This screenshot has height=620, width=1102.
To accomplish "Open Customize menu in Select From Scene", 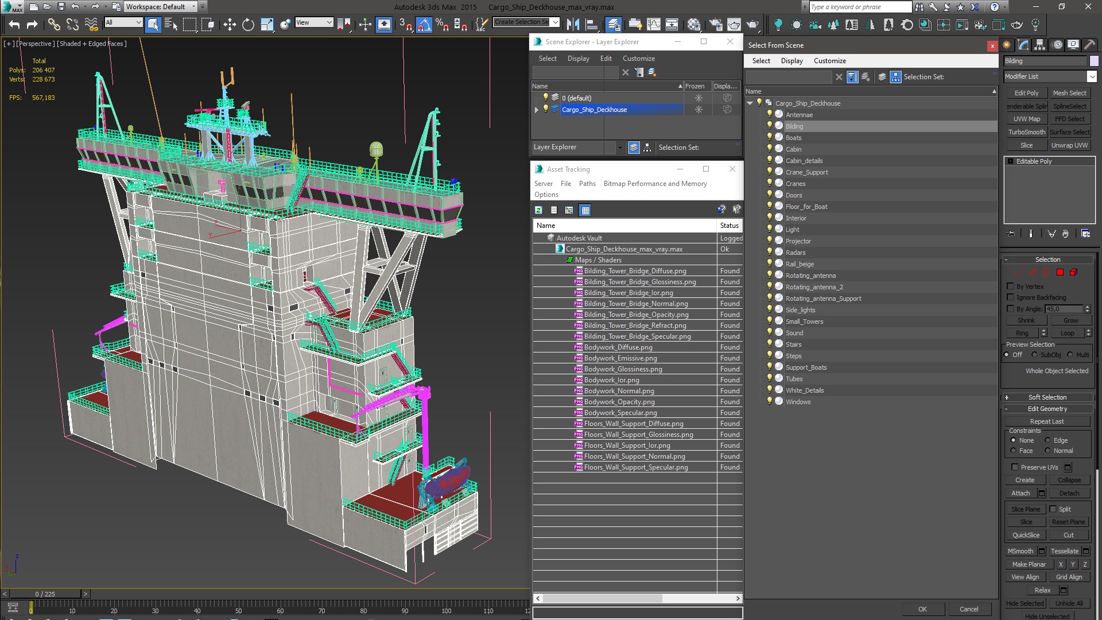I will click(829, 61).
